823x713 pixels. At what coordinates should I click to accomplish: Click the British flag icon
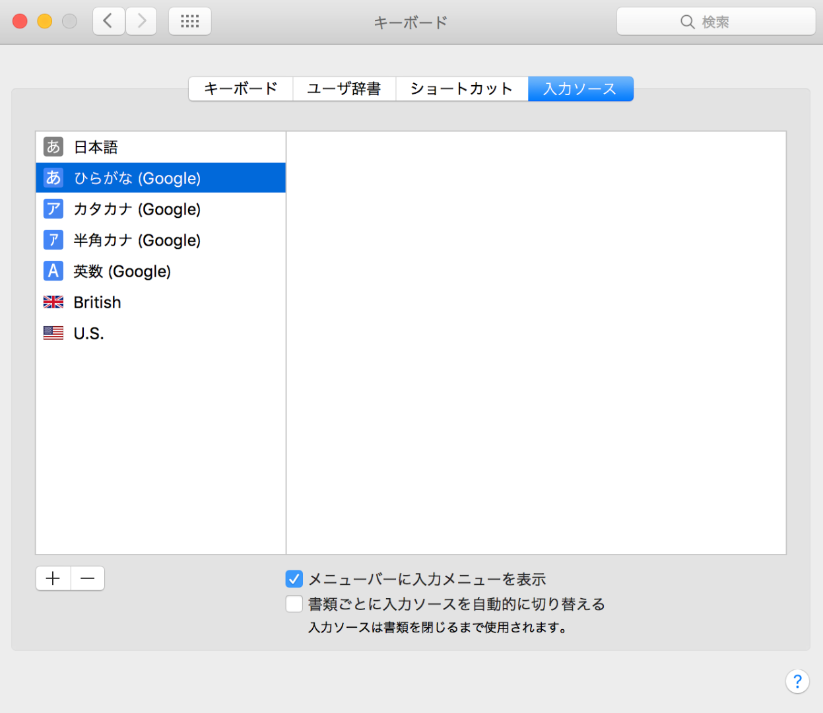53,302
